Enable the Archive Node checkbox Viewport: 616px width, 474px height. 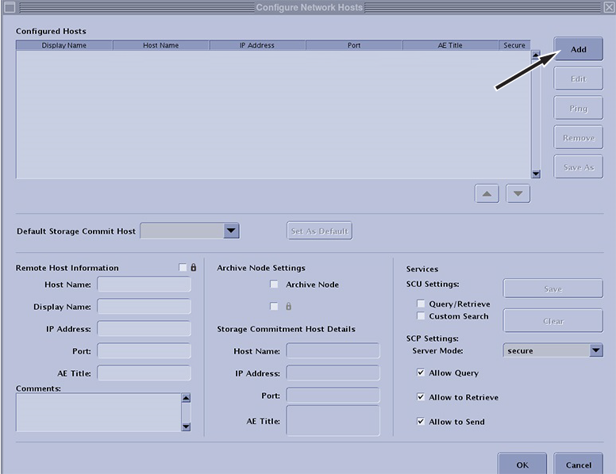[275, 285]
